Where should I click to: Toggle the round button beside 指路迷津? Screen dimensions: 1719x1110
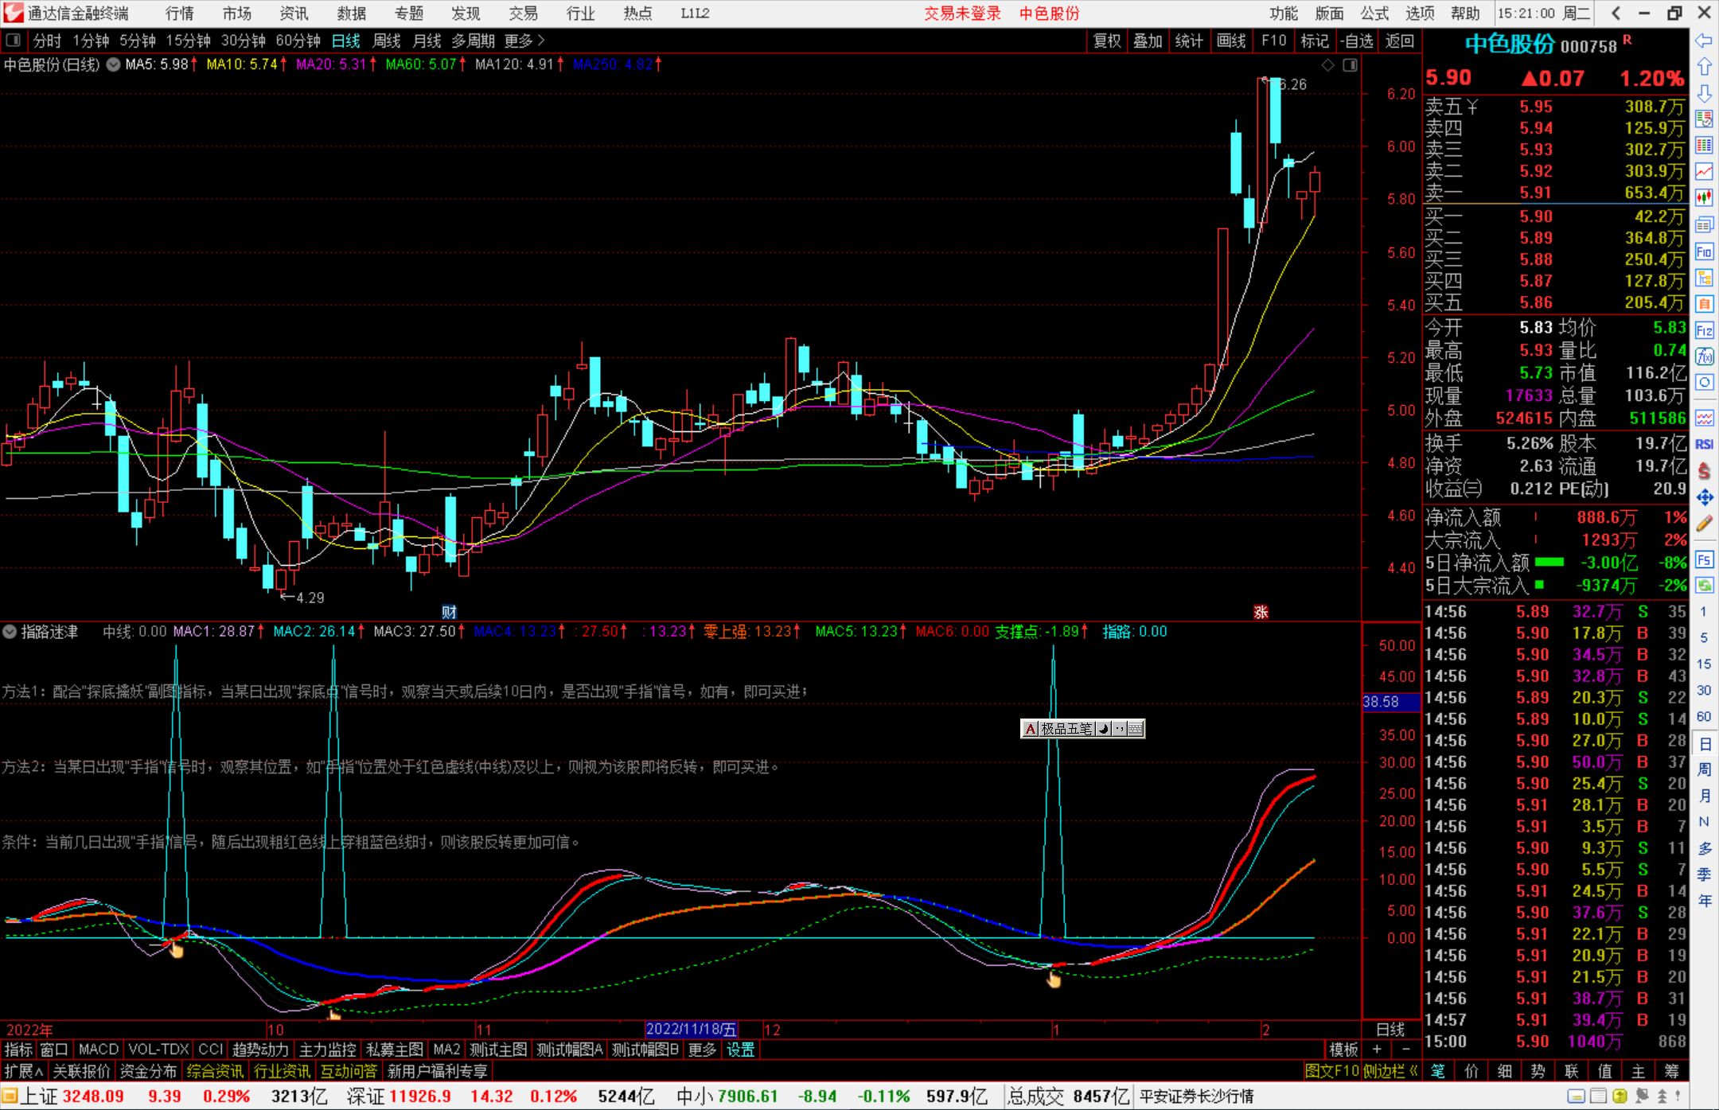tap(10, 632)
